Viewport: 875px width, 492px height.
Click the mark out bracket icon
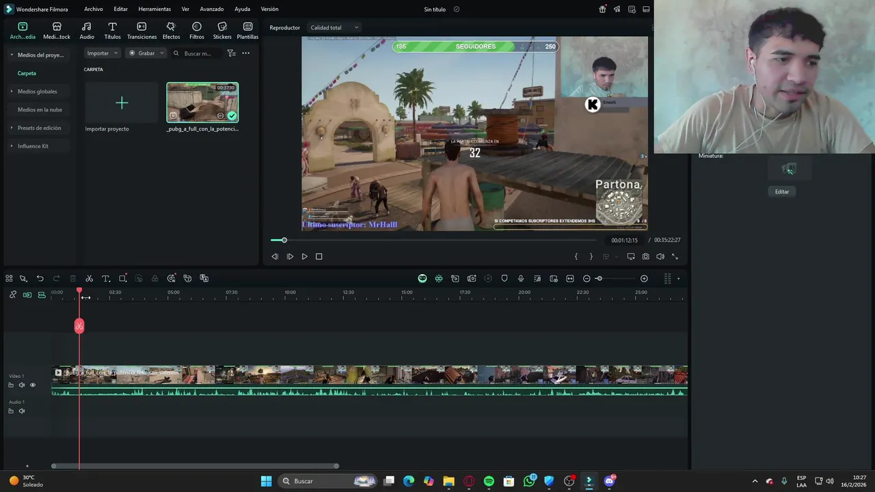(x=591, y=256)
